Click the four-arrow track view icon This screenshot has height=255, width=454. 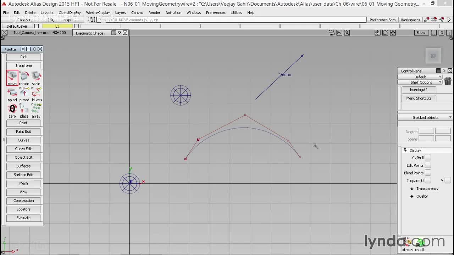point(393,33)
